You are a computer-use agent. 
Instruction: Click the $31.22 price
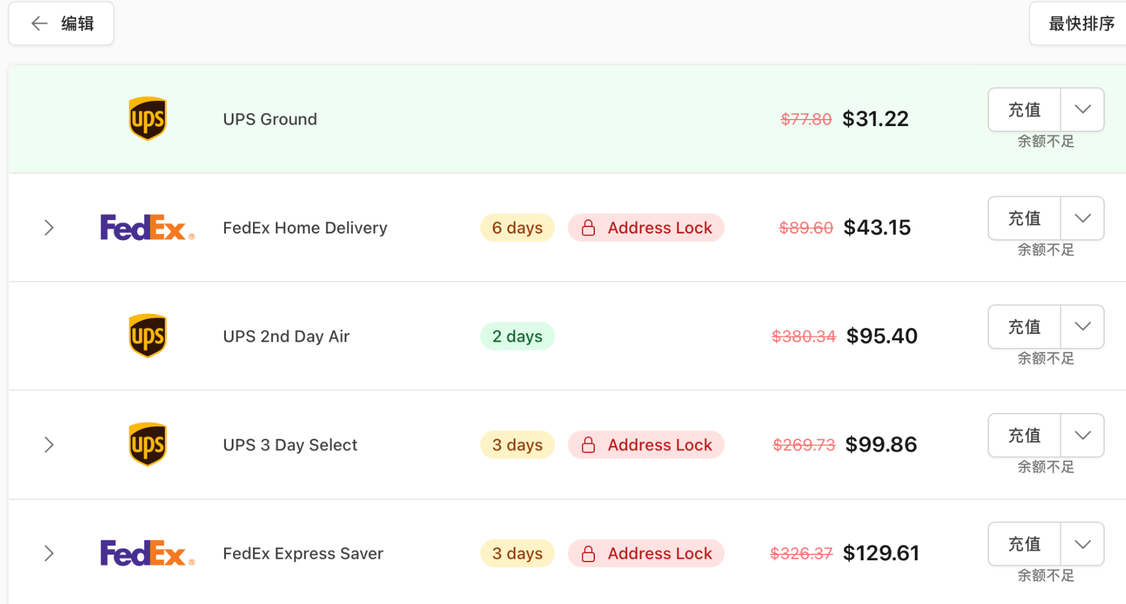point(876,119)
